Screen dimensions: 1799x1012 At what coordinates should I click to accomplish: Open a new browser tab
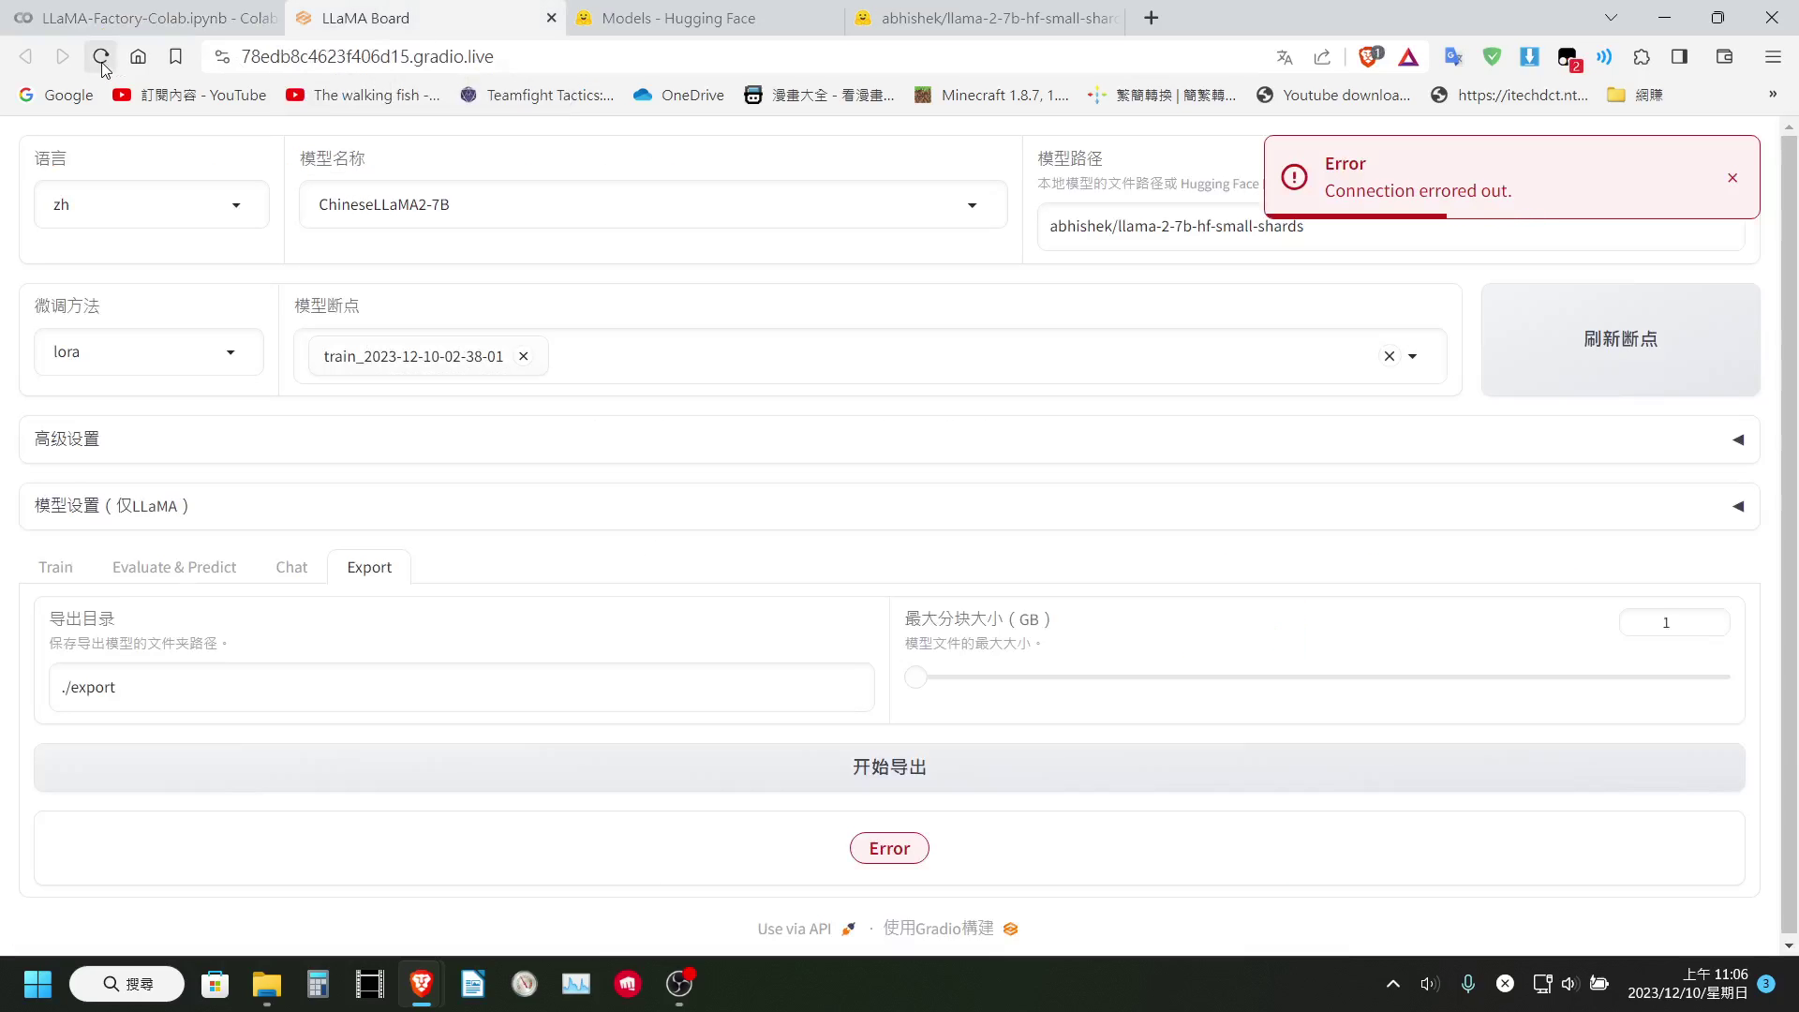click(1152, 18)
